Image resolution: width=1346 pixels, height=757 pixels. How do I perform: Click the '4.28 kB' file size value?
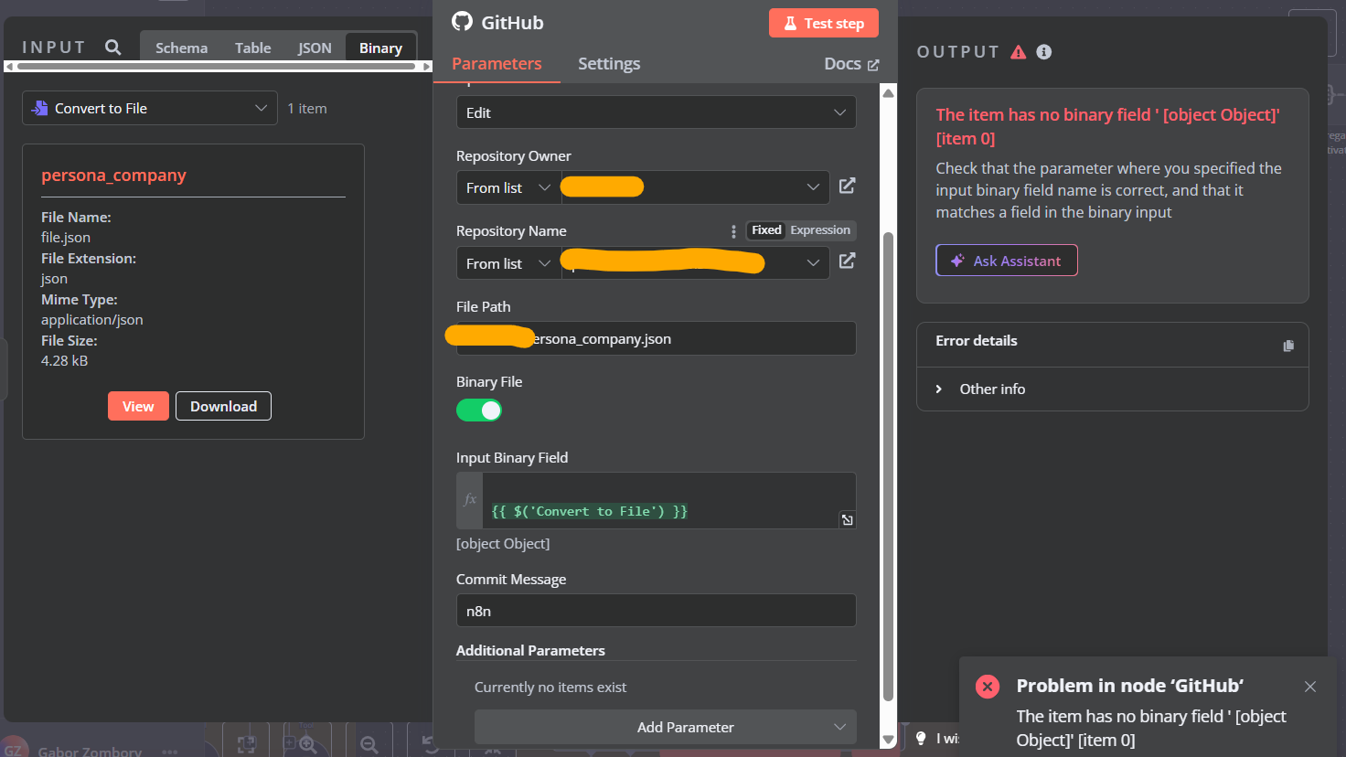[x=65, y=361]
